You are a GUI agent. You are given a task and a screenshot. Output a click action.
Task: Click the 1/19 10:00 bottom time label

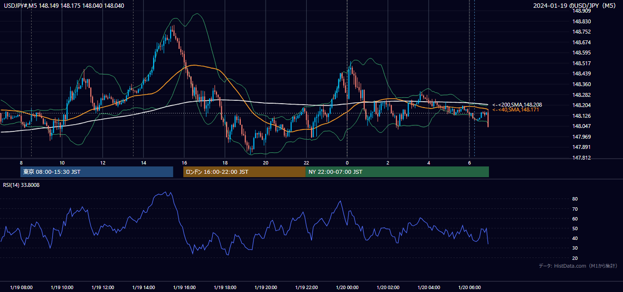[x=62, y=288]
